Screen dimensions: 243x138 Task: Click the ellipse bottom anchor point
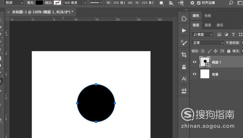(96, 122)
